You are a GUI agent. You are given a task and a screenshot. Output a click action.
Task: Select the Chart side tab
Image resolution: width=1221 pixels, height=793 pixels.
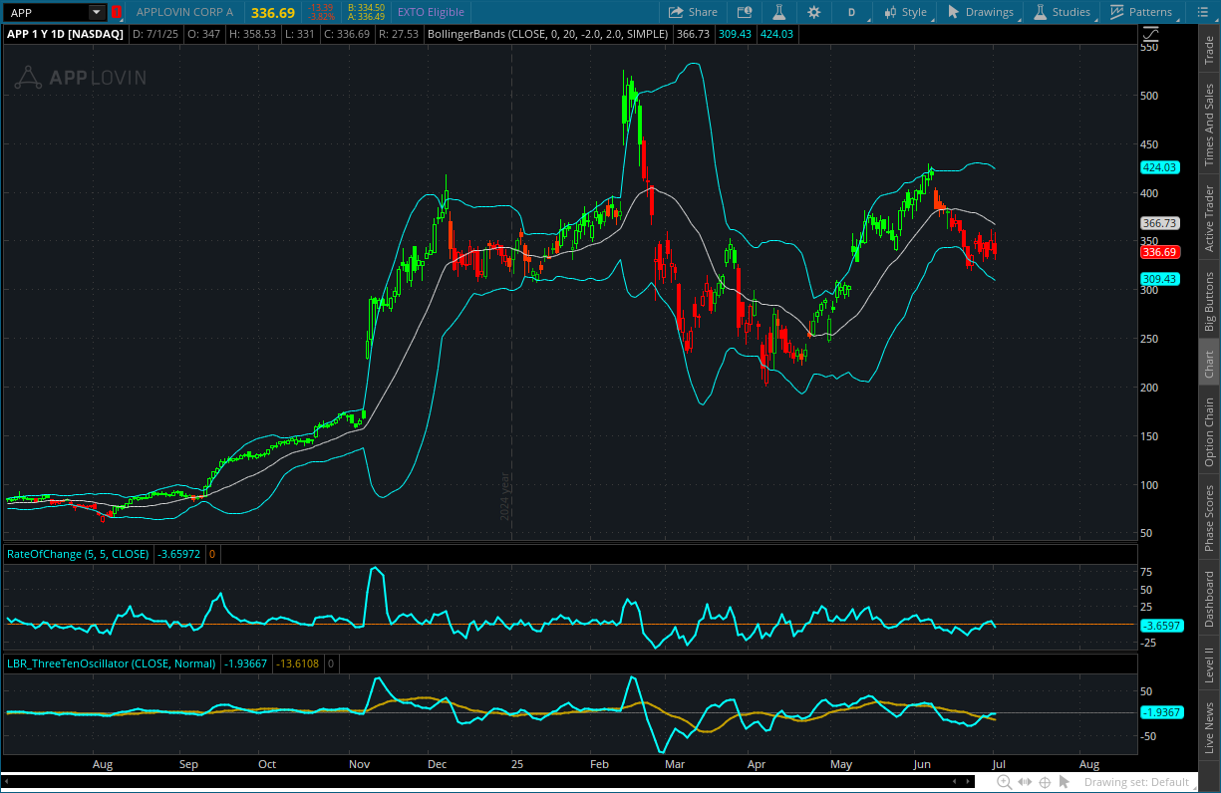pyautogui.click(x=1209, y=364)
